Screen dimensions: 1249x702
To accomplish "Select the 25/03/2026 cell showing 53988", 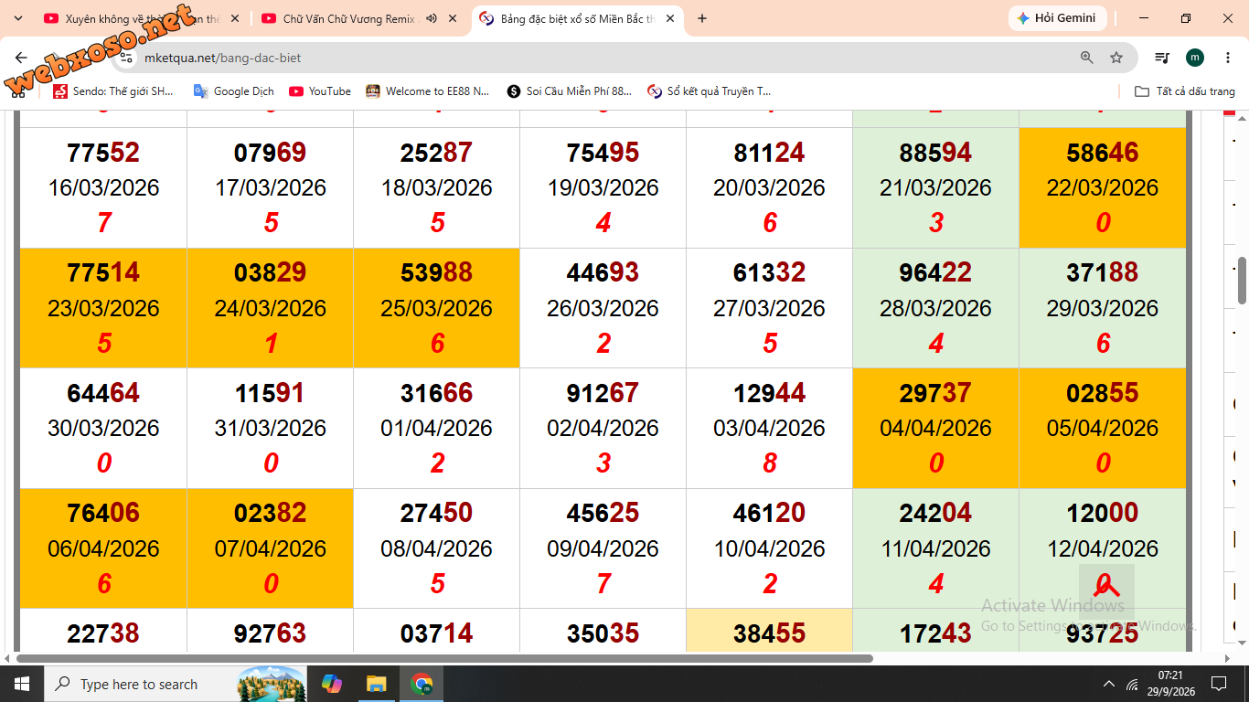I will 436,308.
